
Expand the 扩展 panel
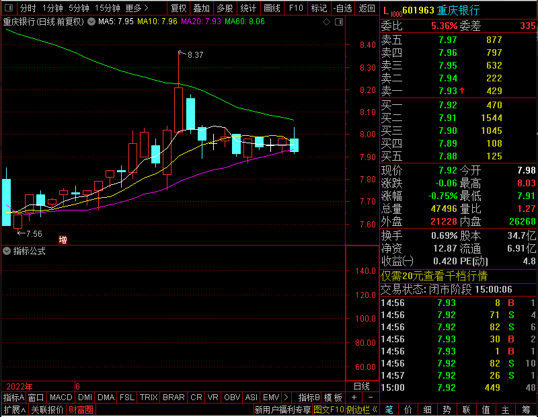coord(15,410)
